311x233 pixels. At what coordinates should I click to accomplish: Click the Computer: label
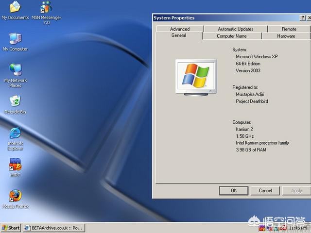pos(242,122)
